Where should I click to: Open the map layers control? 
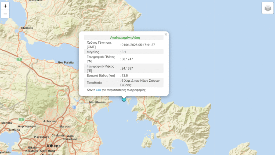tap(267, 8)
